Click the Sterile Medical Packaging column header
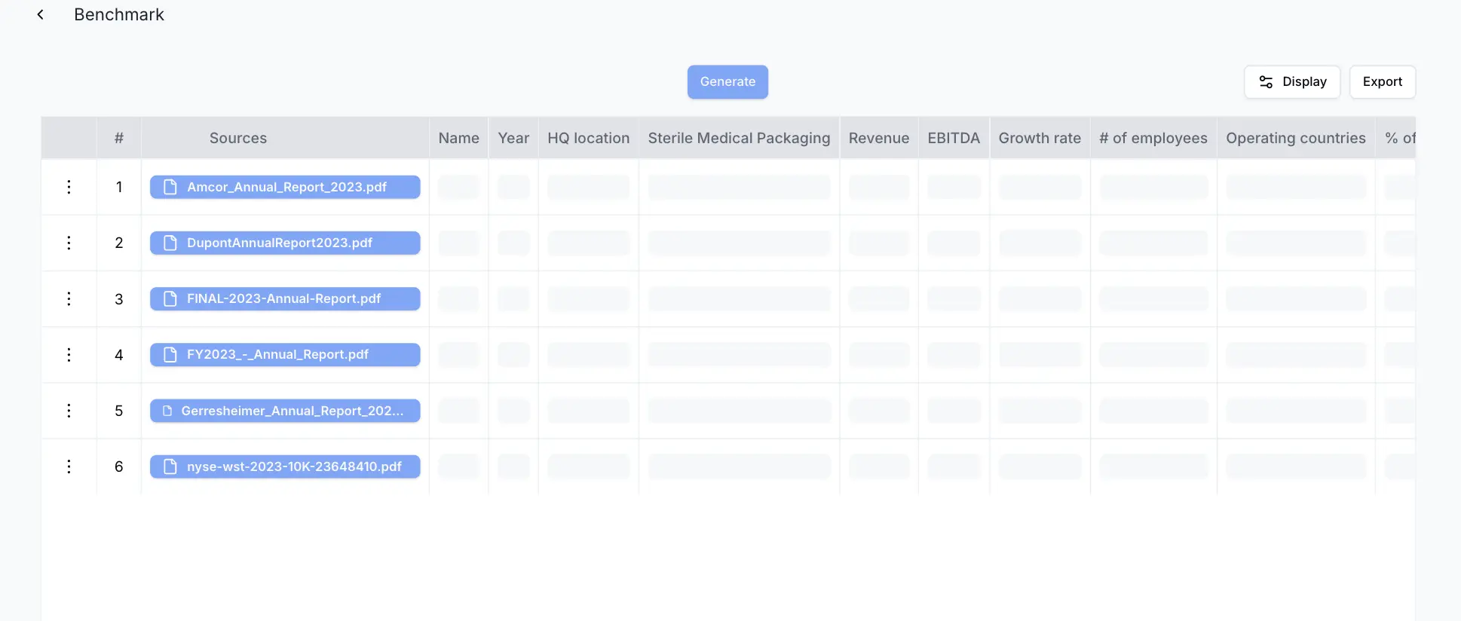This screenshot has width=1461, height=621. pyautogui.click(x=739, y=138)
